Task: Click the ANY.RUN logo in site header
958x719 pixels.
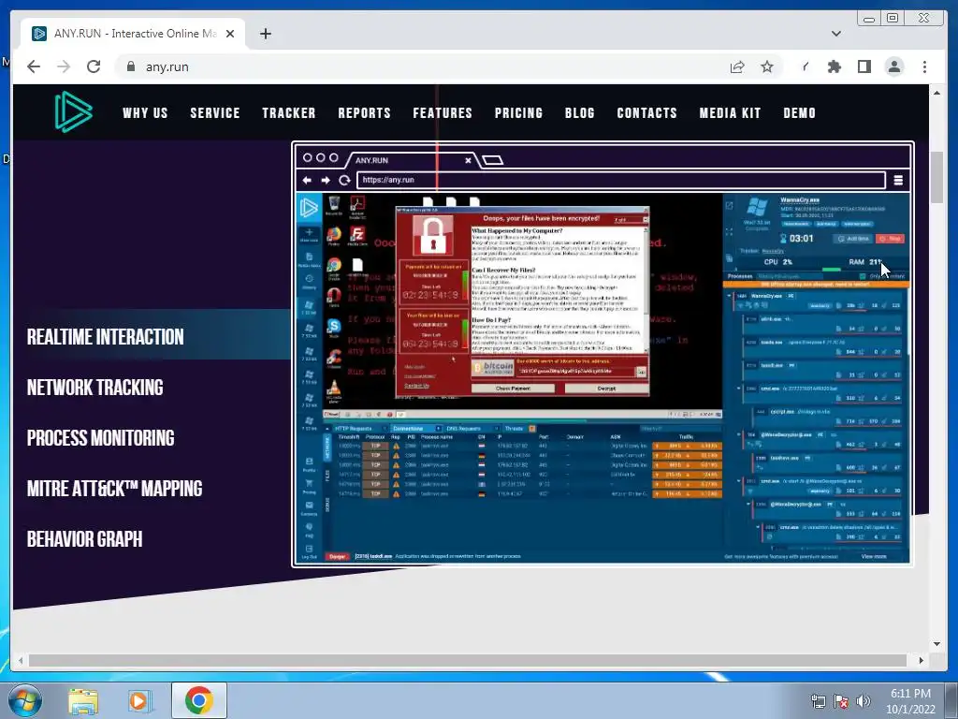Action: 73,112
